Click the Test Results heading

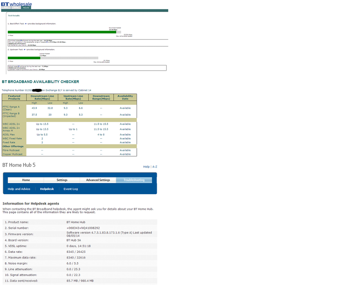click(x=14, y=16)
